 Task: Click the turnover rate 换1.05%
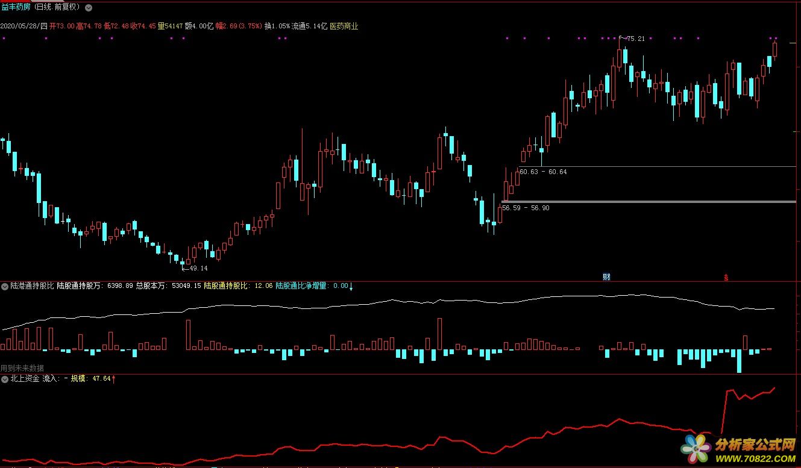pyautogui.click(x=277, y=27)
